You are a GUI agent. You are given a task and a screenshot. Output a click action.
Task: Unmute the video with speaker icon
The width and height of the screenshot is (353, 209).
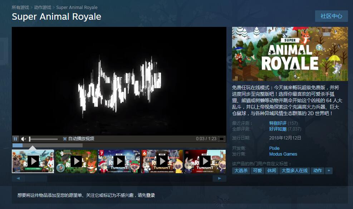point(23,139)
